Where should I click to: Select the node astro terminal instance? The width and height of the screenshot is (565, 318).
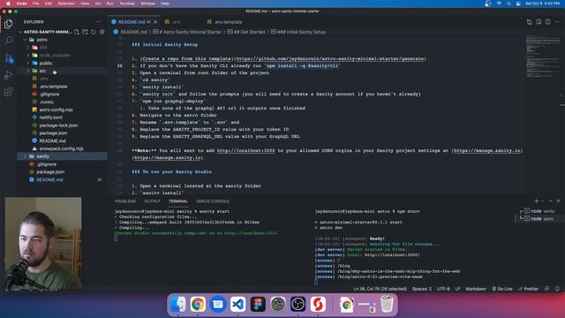tap(539, 218)
